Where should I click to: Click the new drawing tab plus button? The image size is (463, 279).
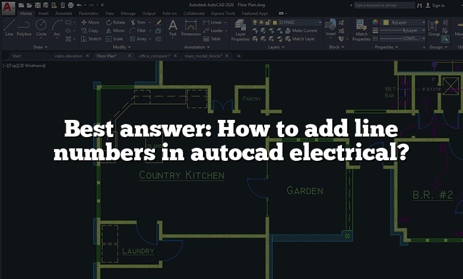239,56
